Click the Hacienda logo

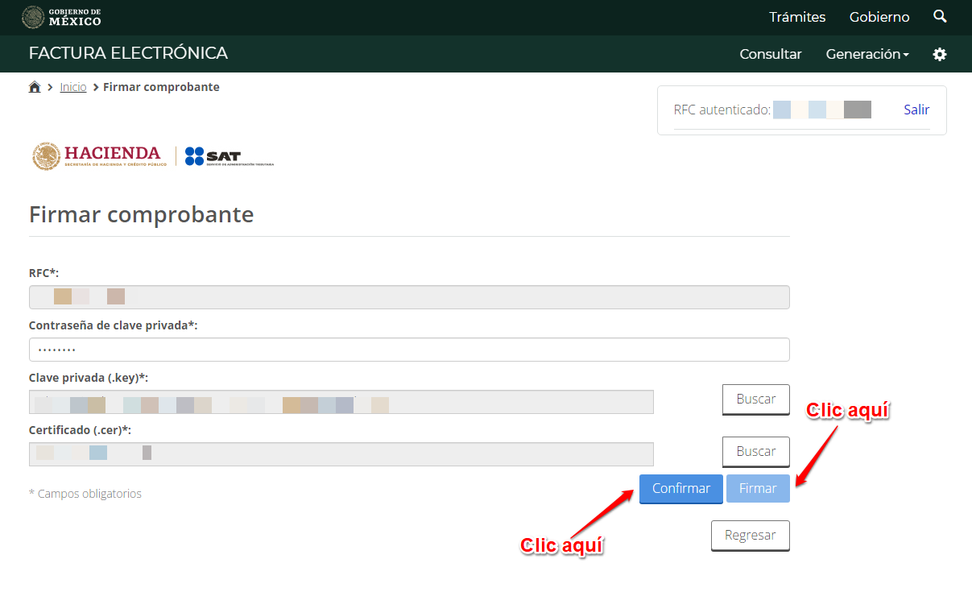pos(100,156)
